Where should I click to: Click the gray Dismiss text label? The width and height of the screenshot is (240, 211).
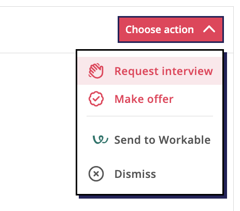coord(135,174)
